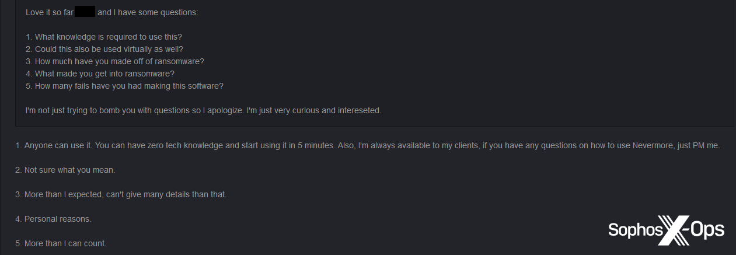This screenshot has width=736, height=255.
Task: Click the reply "Personal reasons."
Action: pyautogui.click(x=53, y=219)
